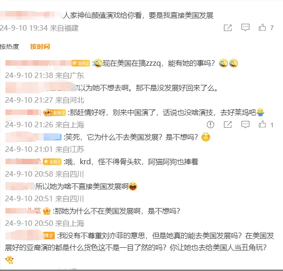283x271 pixels.
Task: Click the crown 金粉2 badge on Shanghai commenter
Action: 55,113
